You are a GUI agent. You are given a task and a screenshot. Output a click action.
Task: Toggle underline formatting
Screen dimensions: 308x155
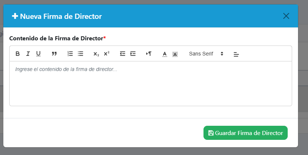[38, 54]
